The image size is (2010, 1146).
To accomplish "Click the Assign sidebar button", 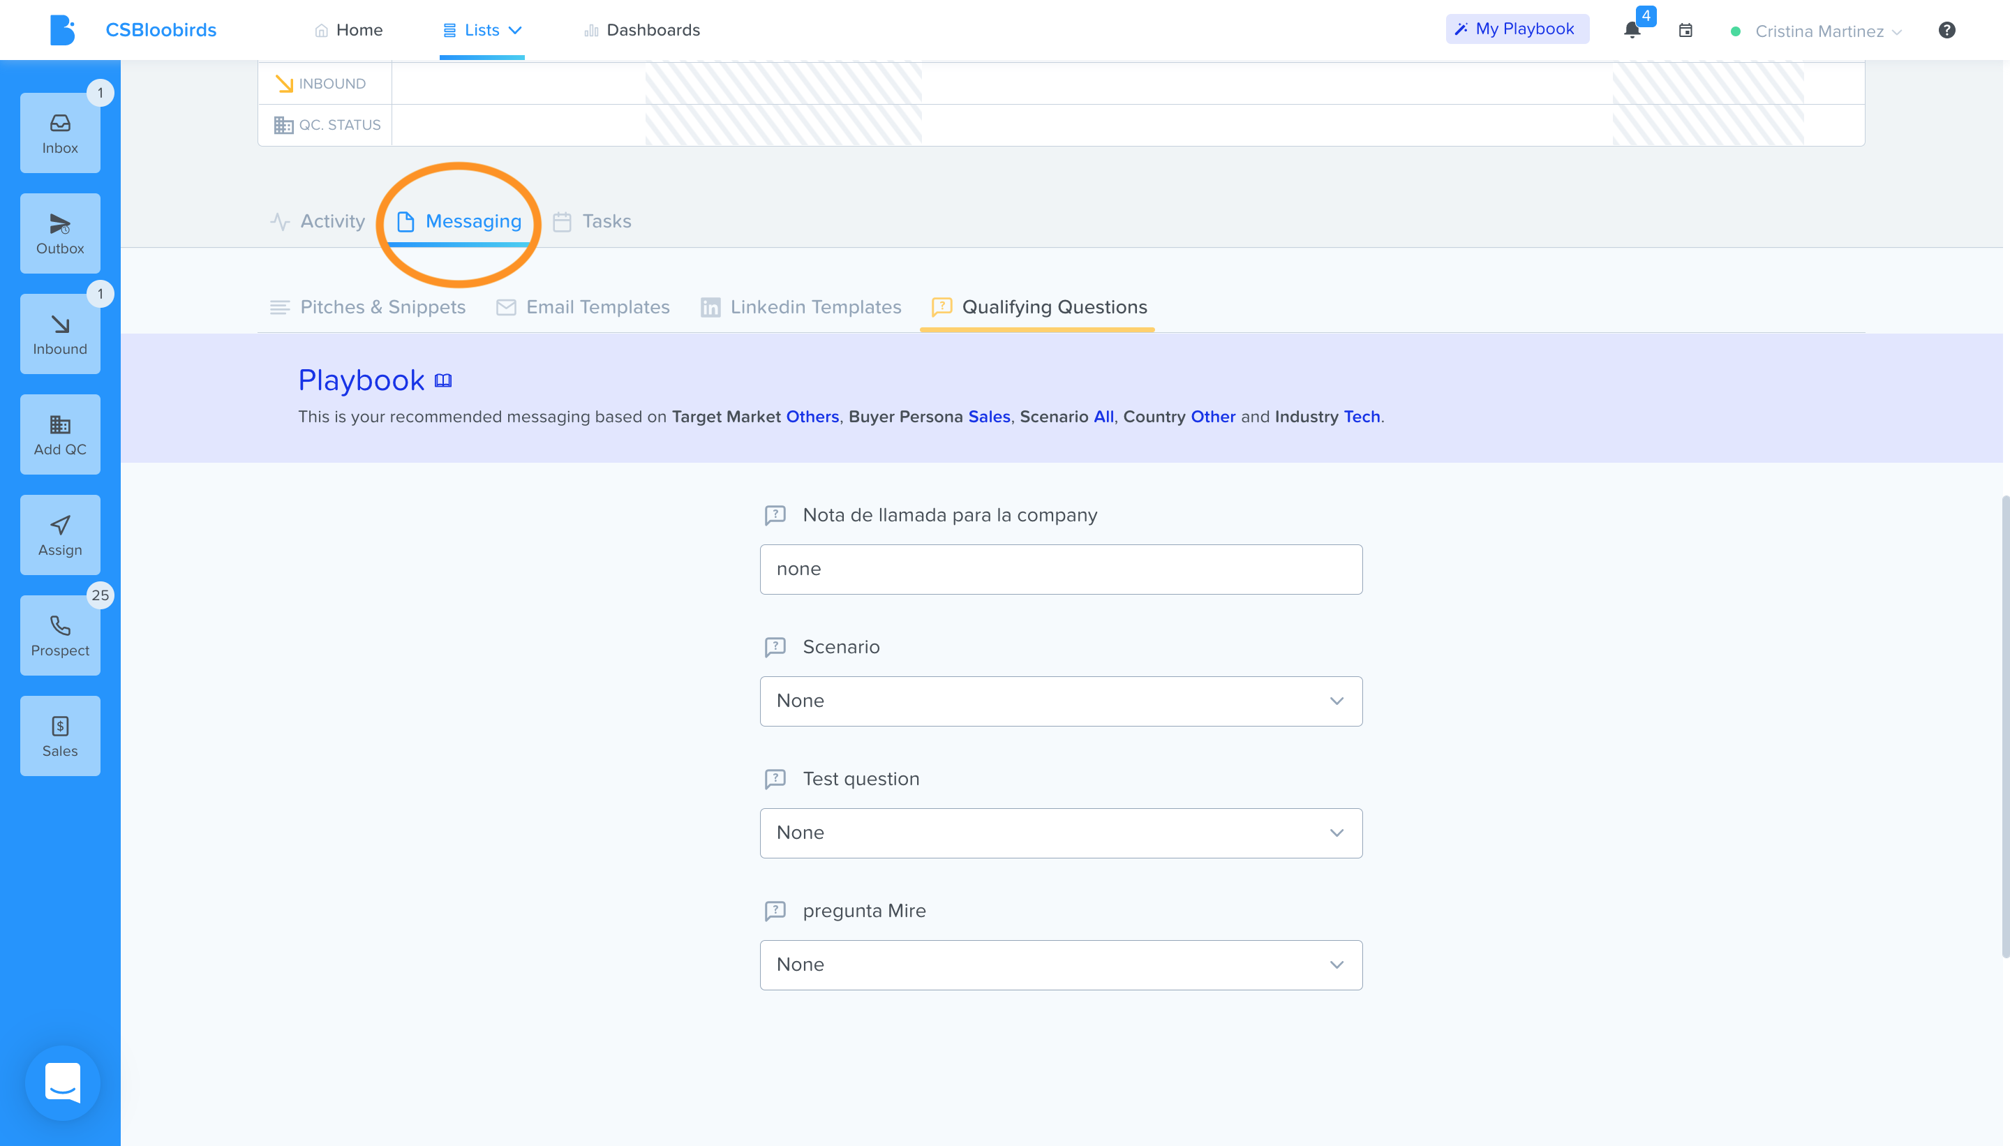I will [x=60, y=535].
